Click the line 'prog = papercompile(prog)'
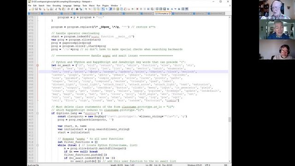This screenshot has width=295, height=166. 71,43
